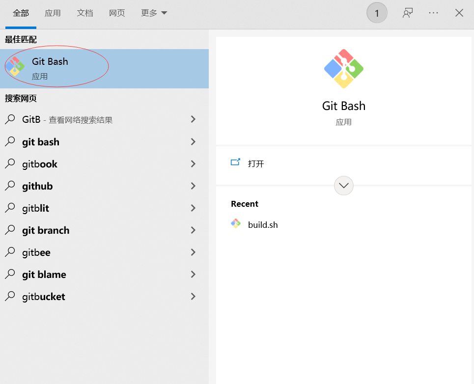Click search icon beside gitbook suggestion

click(10, 164)
